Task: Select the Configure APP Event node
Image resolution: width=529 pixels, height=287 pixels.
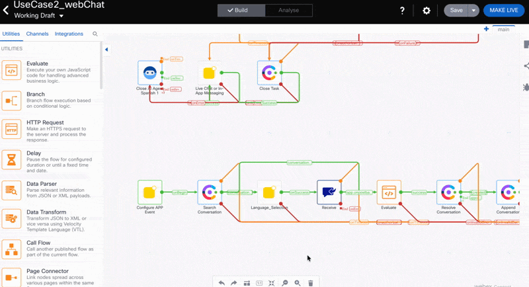Action: [x=150, y=192]
